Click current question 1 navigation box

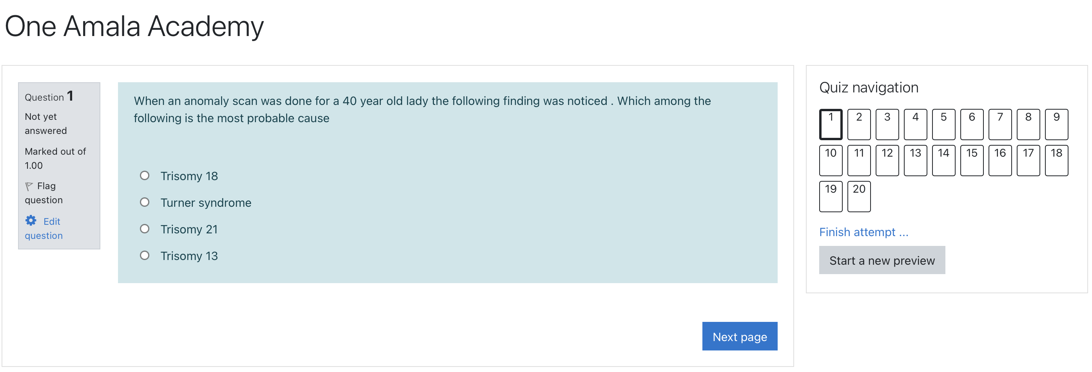click(x=830, y=124)
